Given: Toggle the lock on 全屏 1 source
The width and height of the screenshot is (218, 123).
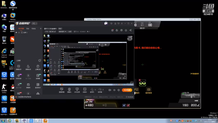Looking at the screenshot, I should point(19,33).
